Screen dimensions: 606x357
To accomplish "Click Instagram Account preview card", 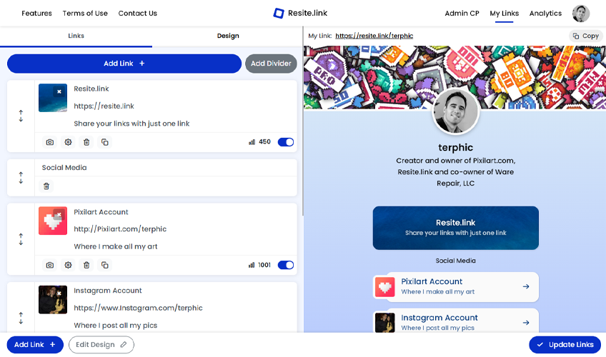I will click(x=456, y=321).
